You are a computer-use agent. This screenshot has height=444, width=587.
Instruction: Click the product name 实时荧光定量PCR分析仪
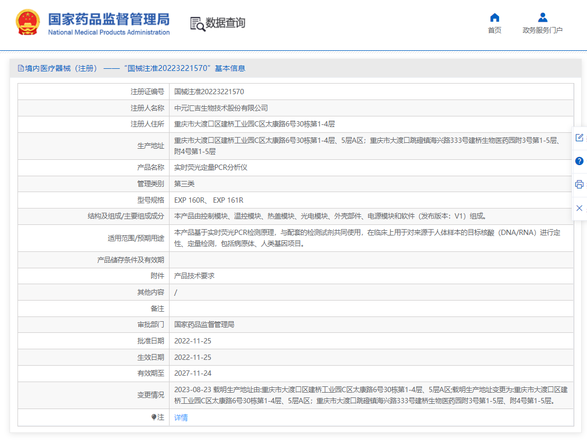(211, 167)
